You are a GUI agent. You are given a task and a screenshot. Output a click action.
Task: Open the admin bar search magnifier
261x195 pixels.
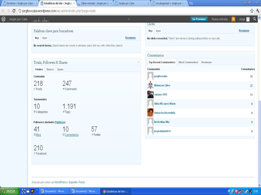254,19
